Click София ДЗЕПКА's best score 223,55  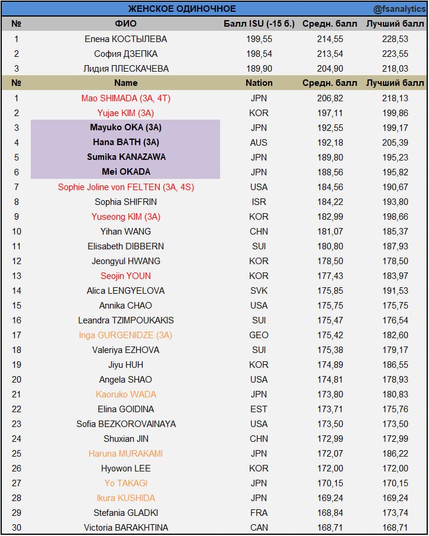point(395,54)
